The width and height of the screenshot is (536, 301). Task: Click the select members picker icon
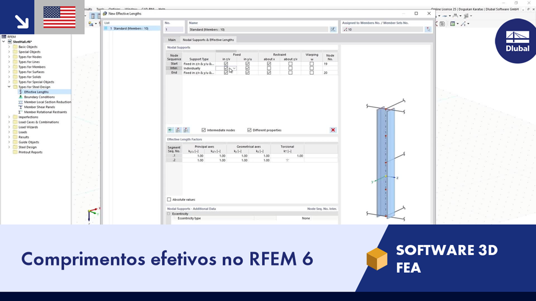[428, 29]
